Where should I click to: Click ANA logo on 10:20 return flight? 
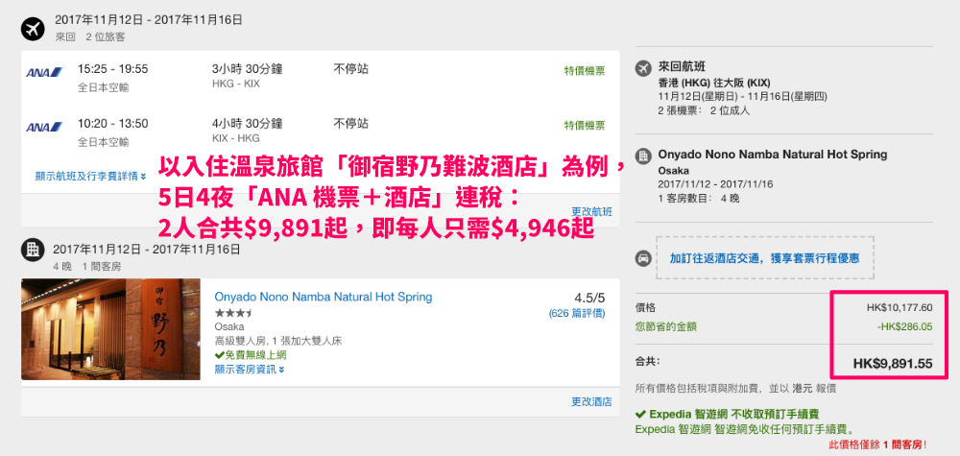44,128
